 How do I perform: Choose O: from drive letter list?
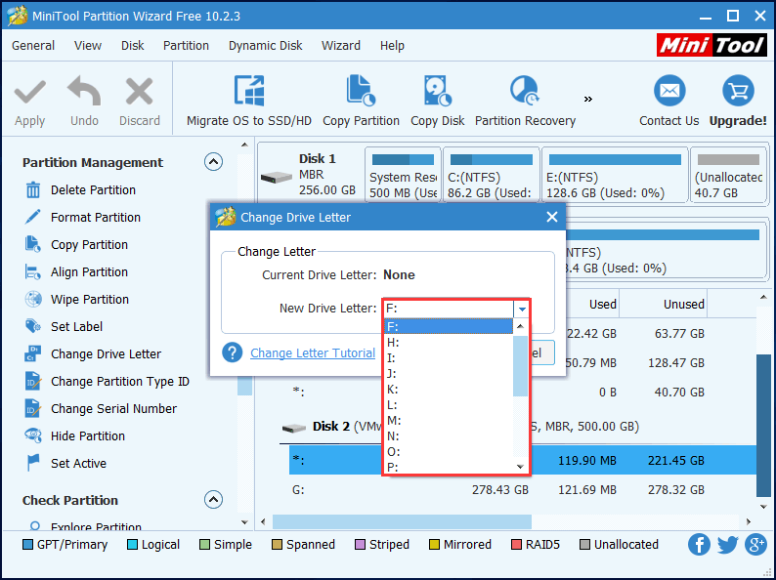pos(449,452)
